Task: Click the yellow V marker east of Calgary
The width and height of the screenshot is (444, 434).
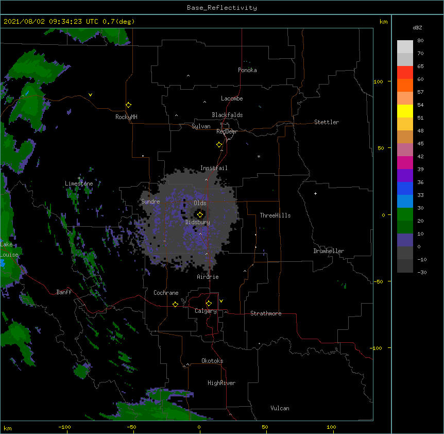Action: (x=221, y=301)
